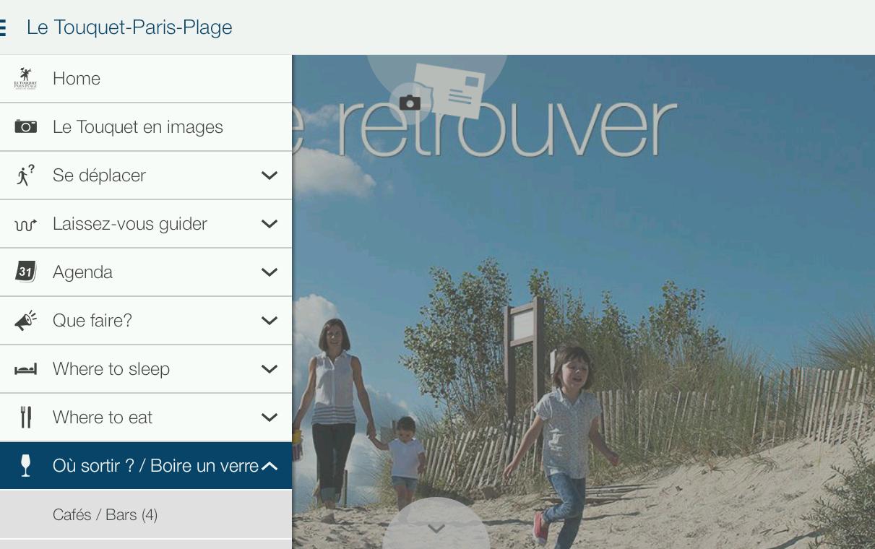Open Le Touquet en images
Screen dimensions: 875x549
tap(146, 127)
